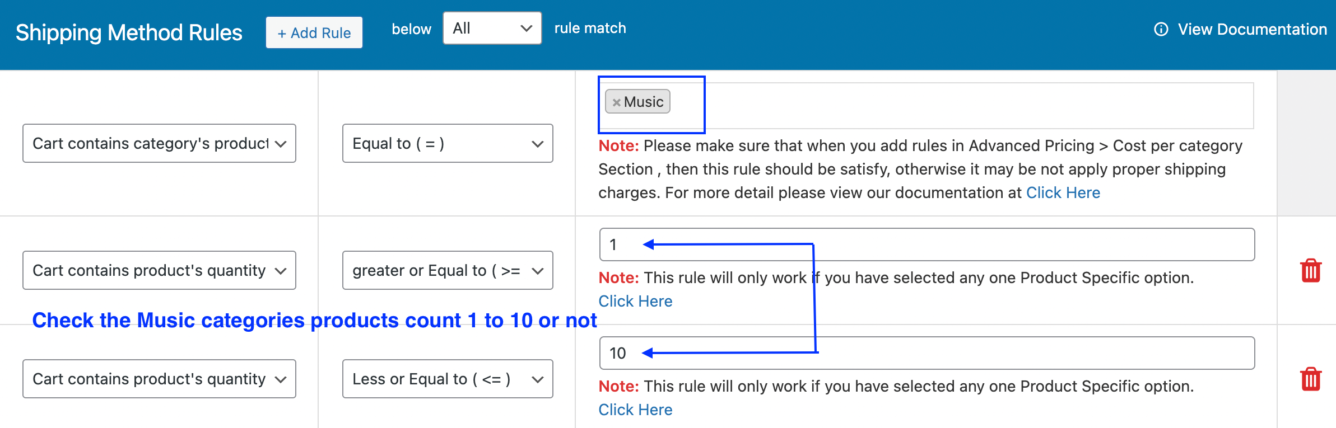Image resolution: width=1336 pixels, height=428 pixels.
Task: Select the Music category tag label
Action: pos(644,102)
